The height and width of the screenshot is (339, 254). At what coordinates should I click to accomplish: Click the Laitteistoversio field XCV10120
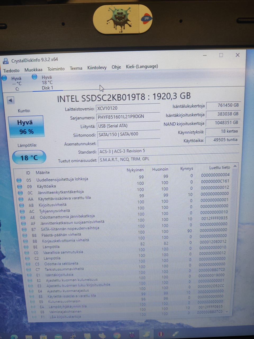click(x=128, y=108)
